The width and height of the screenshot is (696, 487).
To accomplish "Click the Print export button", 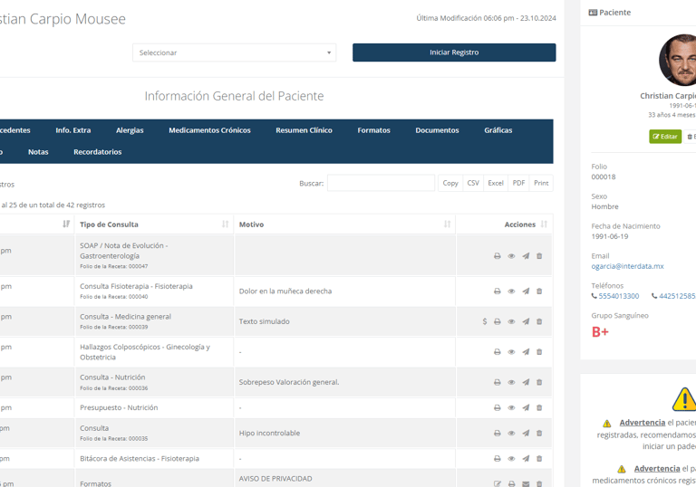I will click(x=541, y=183).
